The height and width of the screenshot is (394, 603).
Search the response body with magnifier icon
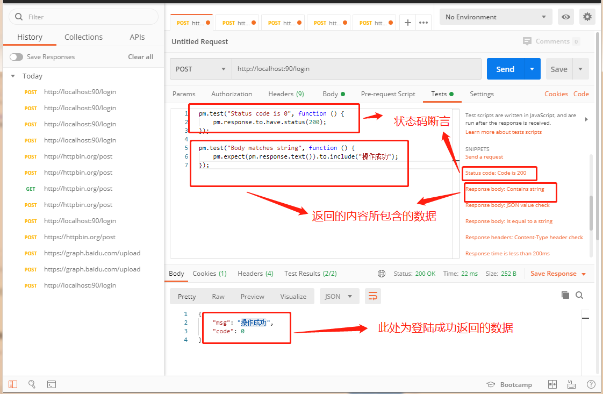point(579,295)
